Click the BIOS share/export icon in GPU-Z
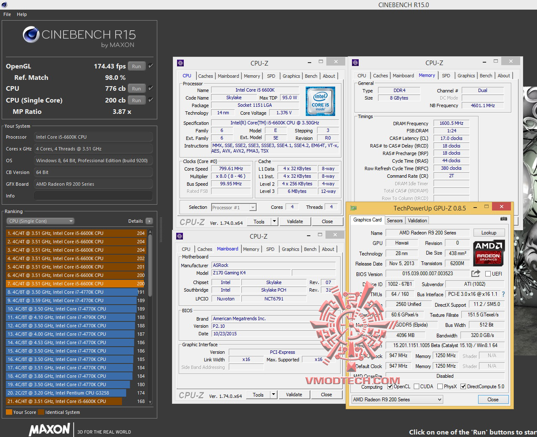The image size is (537, 437). tap(476, 274)
